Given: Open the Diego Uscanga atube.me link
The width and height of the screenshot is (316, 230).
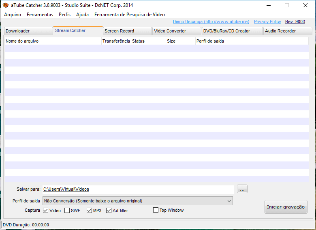Looking at the screenshot, I should tap(211, 22).
